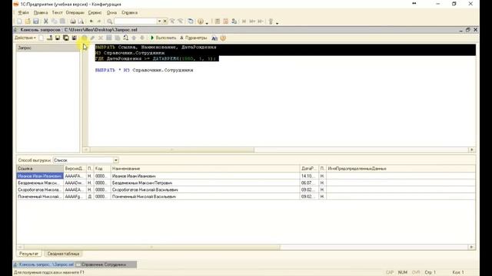
Task: Click the magnifier Search icon in main toolbar
Action: pos(109,21)
